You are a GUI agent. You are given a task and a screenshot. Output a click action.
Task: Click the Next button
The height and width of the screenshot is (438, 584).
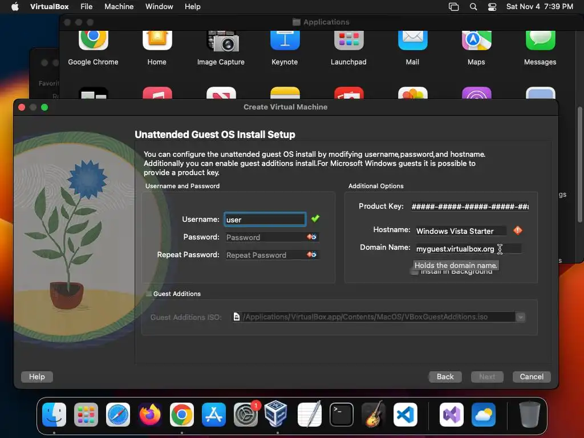click(x=487, y=377)
